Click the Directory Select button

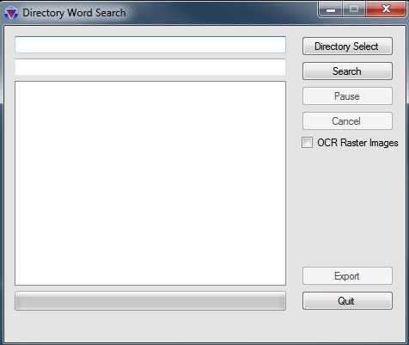click(x=347, y=46)
